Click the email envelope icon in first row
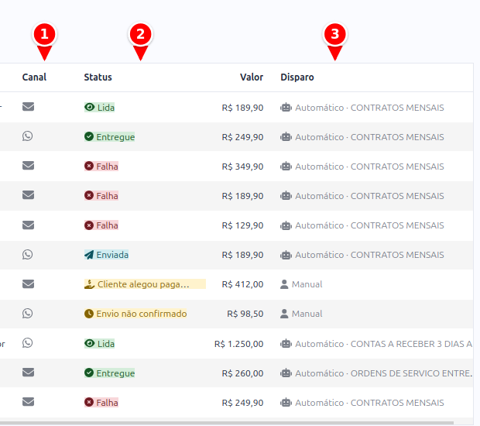 (28, 107)
